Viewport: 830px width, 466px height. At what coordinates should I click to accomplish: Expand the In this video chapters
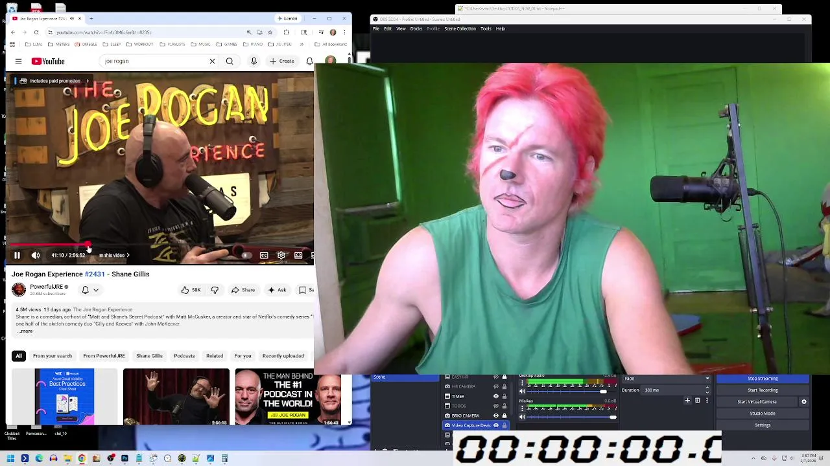114,256
